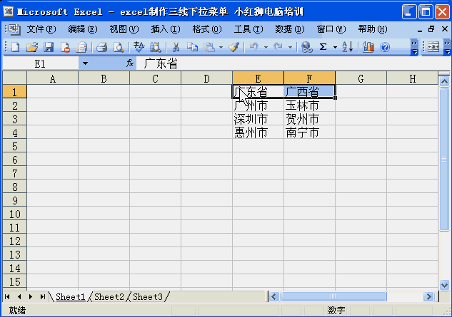452x317 pixels.
Task: Click the vertical scrollbar up arrow
Action: pos(444,82)
